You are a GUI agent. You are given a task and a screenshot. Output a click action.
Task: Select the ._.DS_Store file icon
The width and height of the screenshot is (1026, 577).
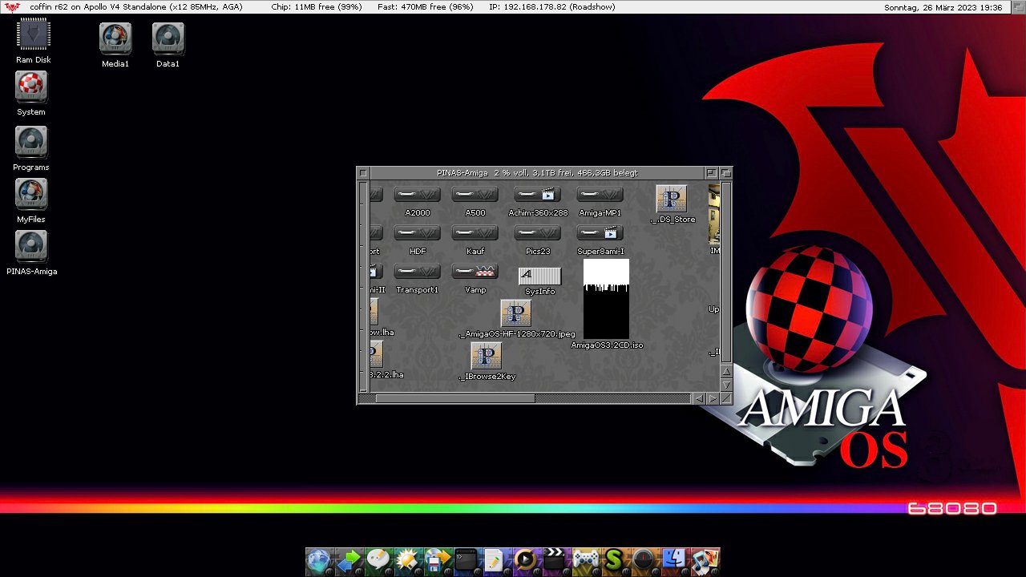[672, 199]
